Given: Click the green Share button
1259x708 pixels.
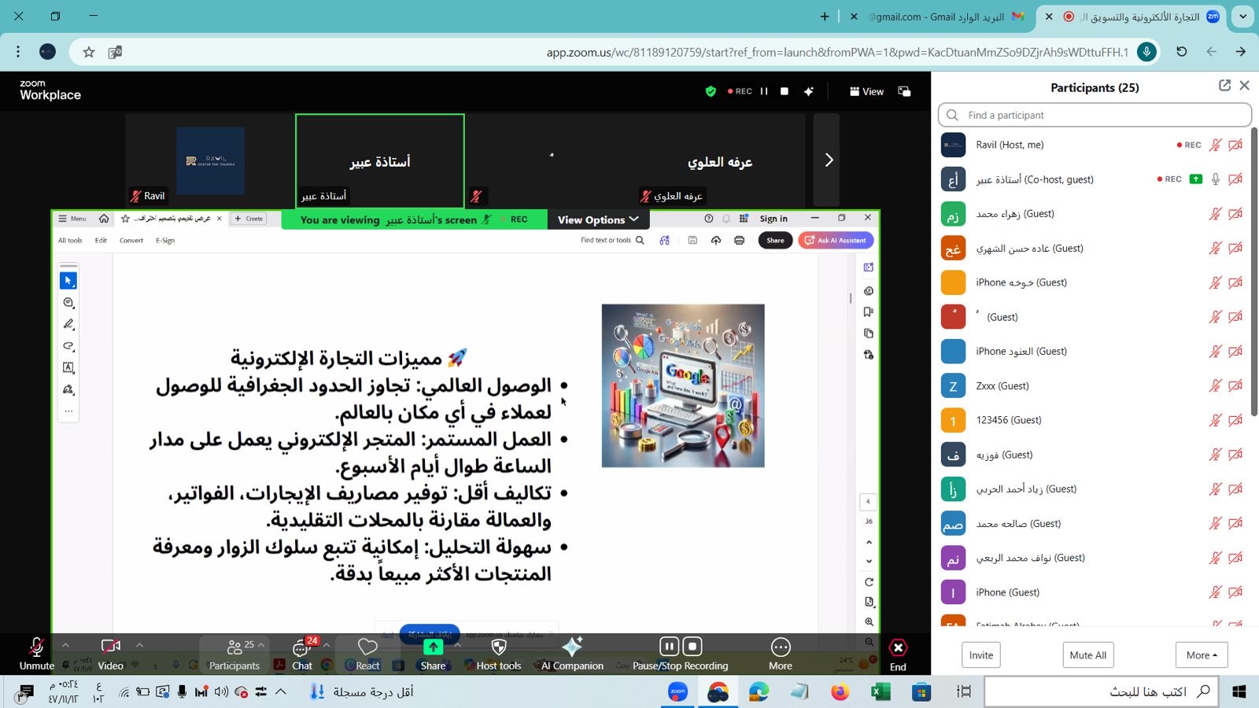Looking at the screenshot, I should (x=433, y=654).
